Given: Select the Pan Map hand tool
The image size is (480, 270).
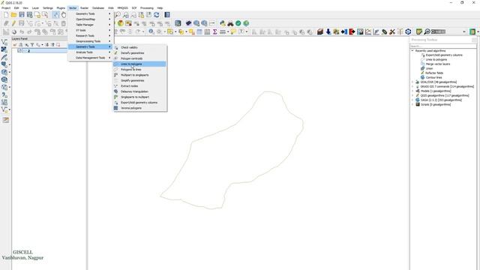Looking at the screenshot, I should pyautogui.click(x=64, y=15).
